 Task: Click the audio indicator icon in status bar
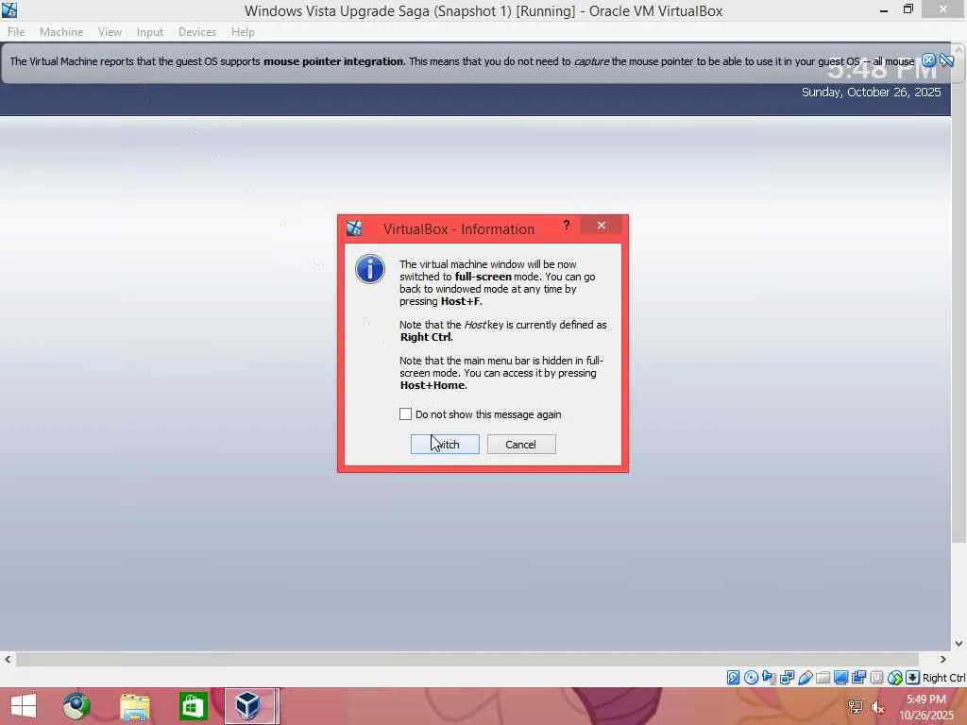(769, 678)
